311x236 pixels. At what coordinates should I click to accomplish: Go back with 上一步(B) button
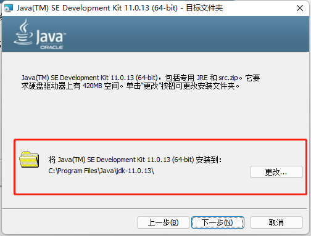tap(164, 222)
